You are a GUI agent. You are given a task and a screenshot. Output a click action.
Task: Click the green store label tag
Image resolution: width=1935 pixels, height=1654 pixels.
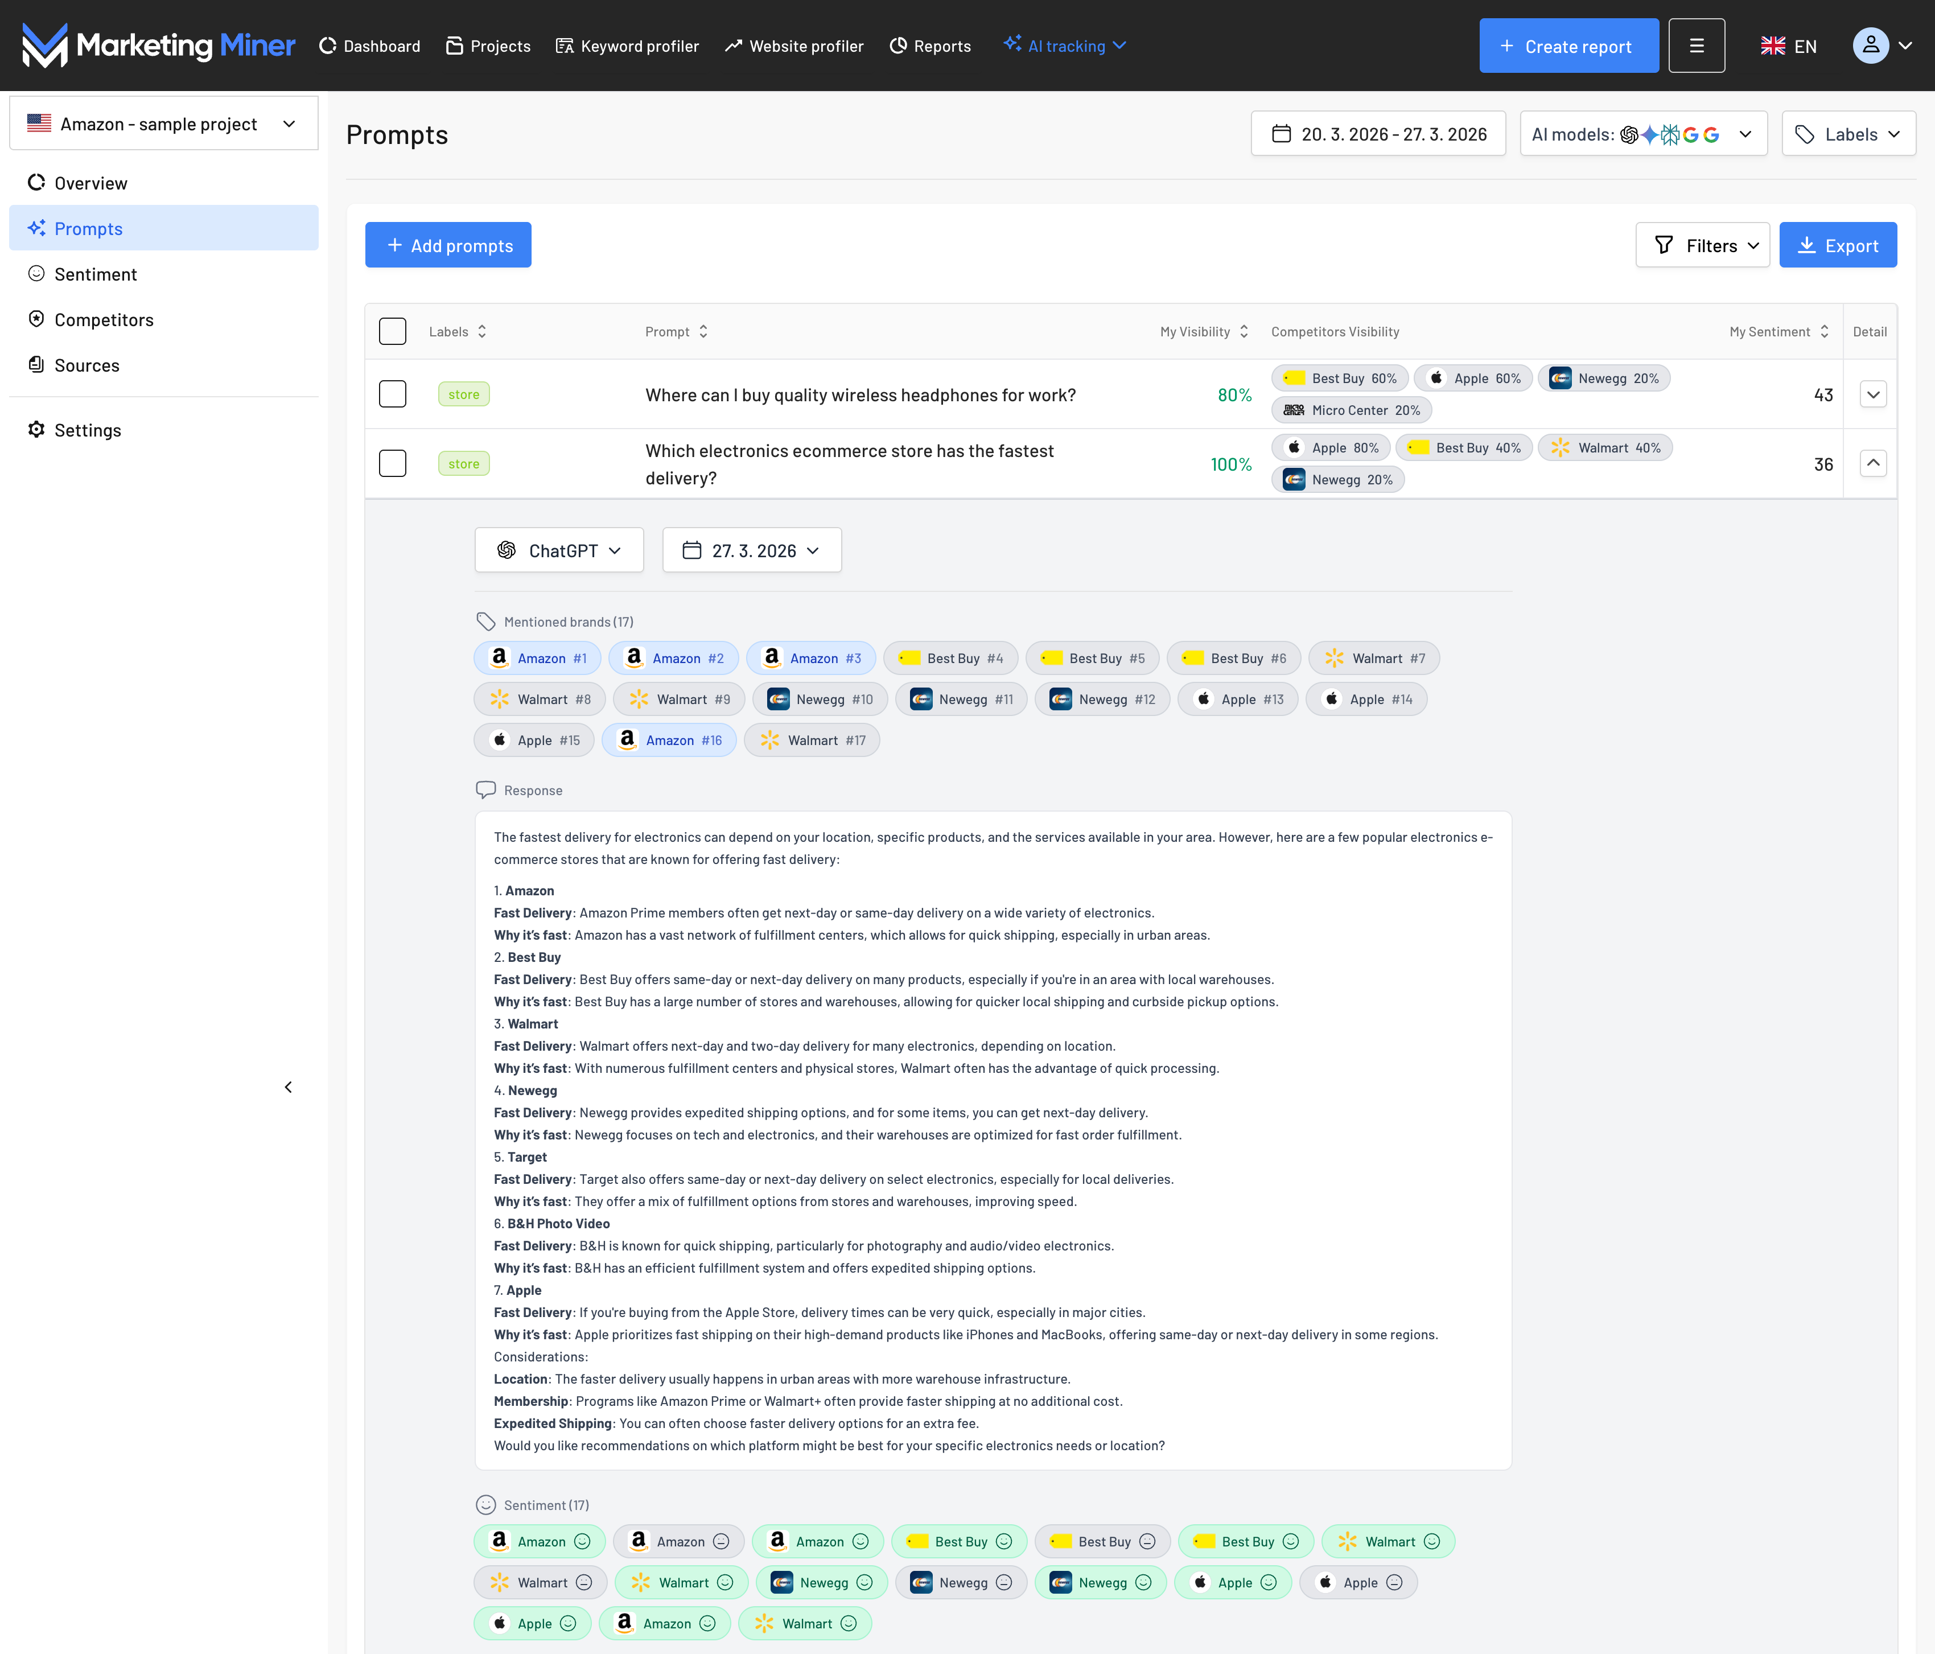(x=463, y=394)
